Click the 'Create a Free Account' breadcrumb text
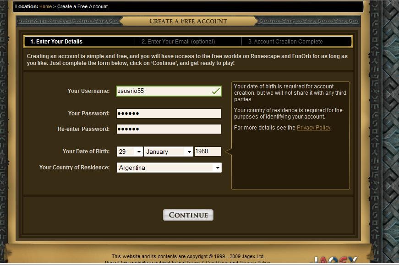This screenshot has height=265, width=399. point(82,6)
